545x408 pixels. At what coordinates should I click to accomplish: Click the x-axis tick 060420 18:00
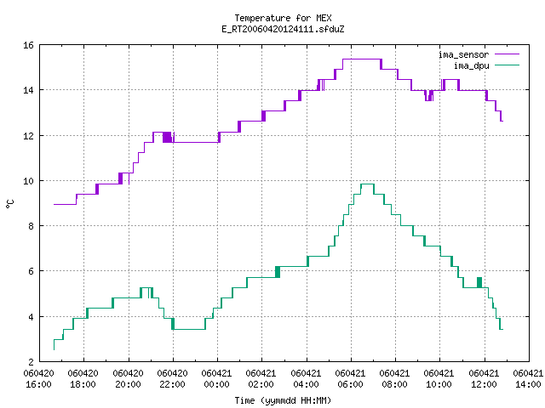(x=83, y=379)
